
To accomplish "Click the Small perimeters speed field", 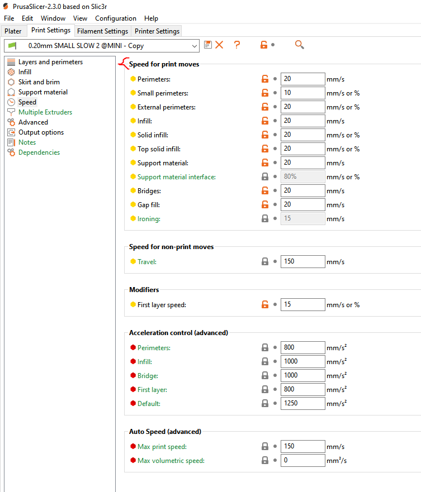I will (x=302, y=93).
